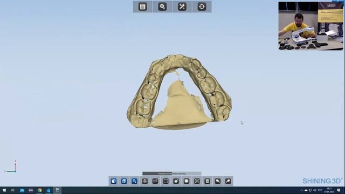
Task: Click the blue 3D cube view icon
Action: pyautogui.click(x=114, y=181)
